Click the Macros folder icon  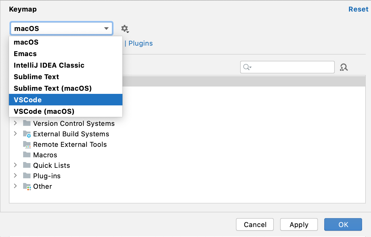(27, 155)
